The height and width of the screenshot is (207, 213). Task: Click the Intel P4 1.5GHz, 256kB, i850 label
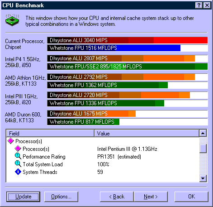pos(23,62)
